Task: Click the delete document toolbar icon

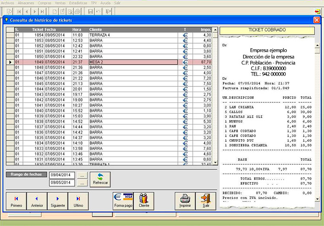Action: coord(70,11)
